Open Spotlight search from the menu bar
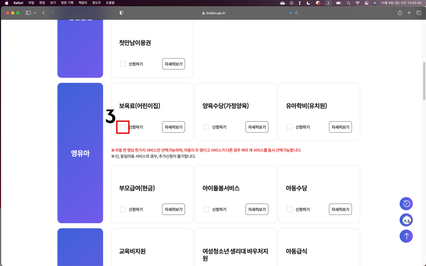Image resolution: width=426 pixels, height=266 pixels. click(x=348, y=2)
